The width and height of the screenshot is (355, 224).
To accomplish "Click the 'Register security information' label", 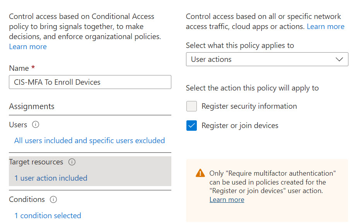I will pos(249,106).
